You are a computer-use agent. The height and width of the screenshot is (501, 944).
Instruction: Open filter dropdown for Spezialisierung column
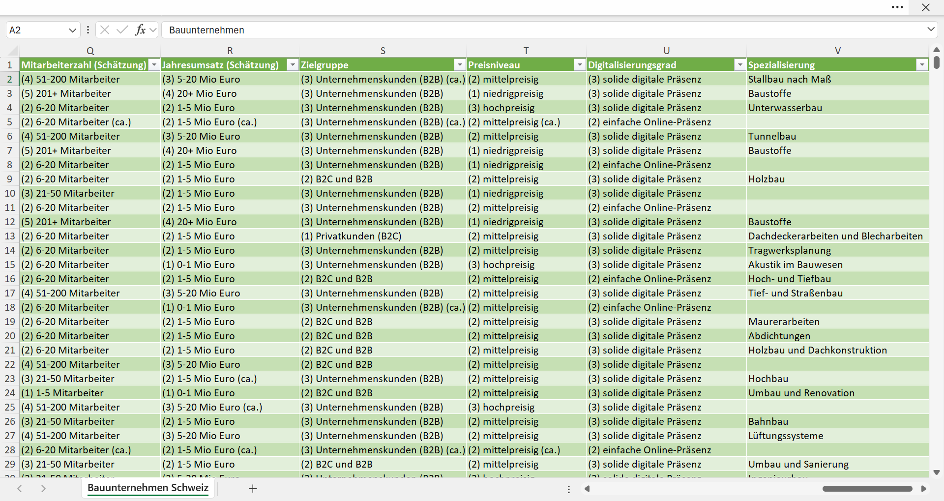[x=922, y=65]
